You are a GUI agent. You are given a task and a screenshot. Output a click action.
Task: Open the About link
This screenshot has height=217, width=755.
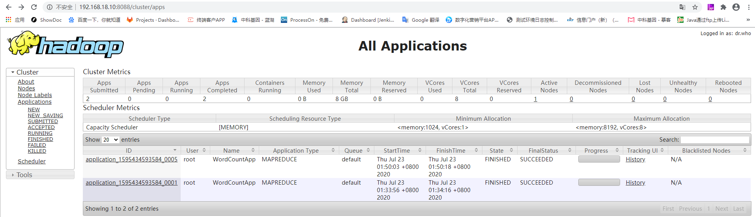pos(26,82)
